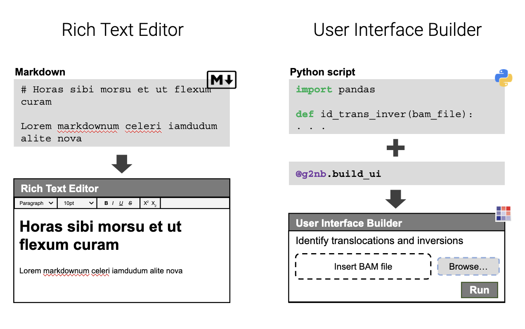Toggle Strikethrough in the editor toolbar
The image size is (525, 329).
click(130, 203)
